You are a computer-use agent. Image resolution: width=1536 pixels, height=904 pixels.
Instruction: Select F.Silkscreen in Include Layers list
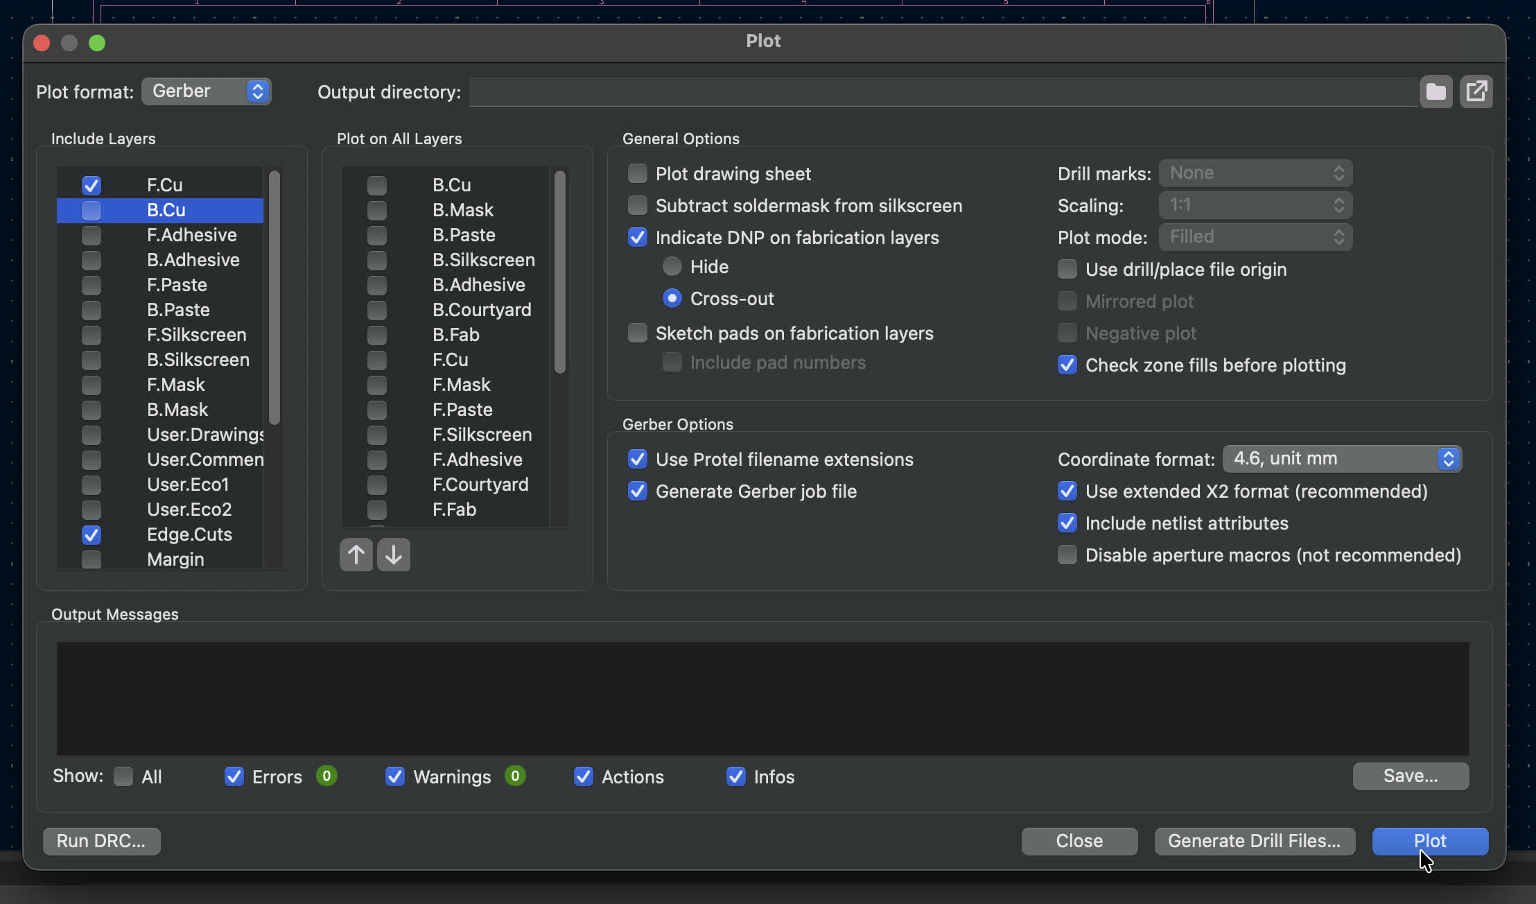point(196,335)
